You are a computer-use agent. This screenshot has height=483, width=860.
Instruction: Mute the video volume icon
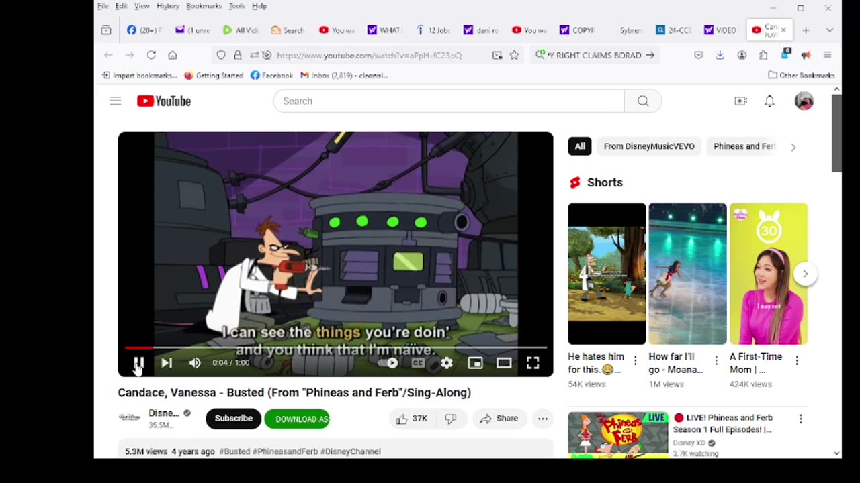point(195,363)
